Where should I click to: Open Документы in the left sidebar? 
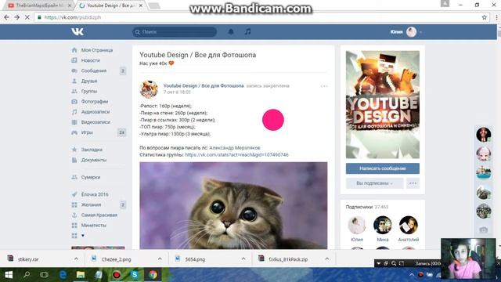point(94,160)
